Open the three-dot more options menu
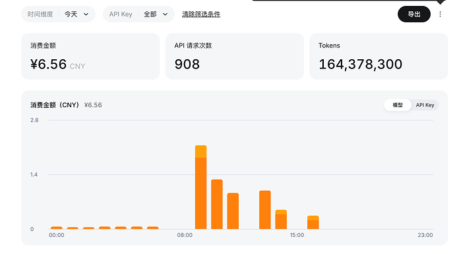This screenshot has height=254, width=455. click(440, 14)
